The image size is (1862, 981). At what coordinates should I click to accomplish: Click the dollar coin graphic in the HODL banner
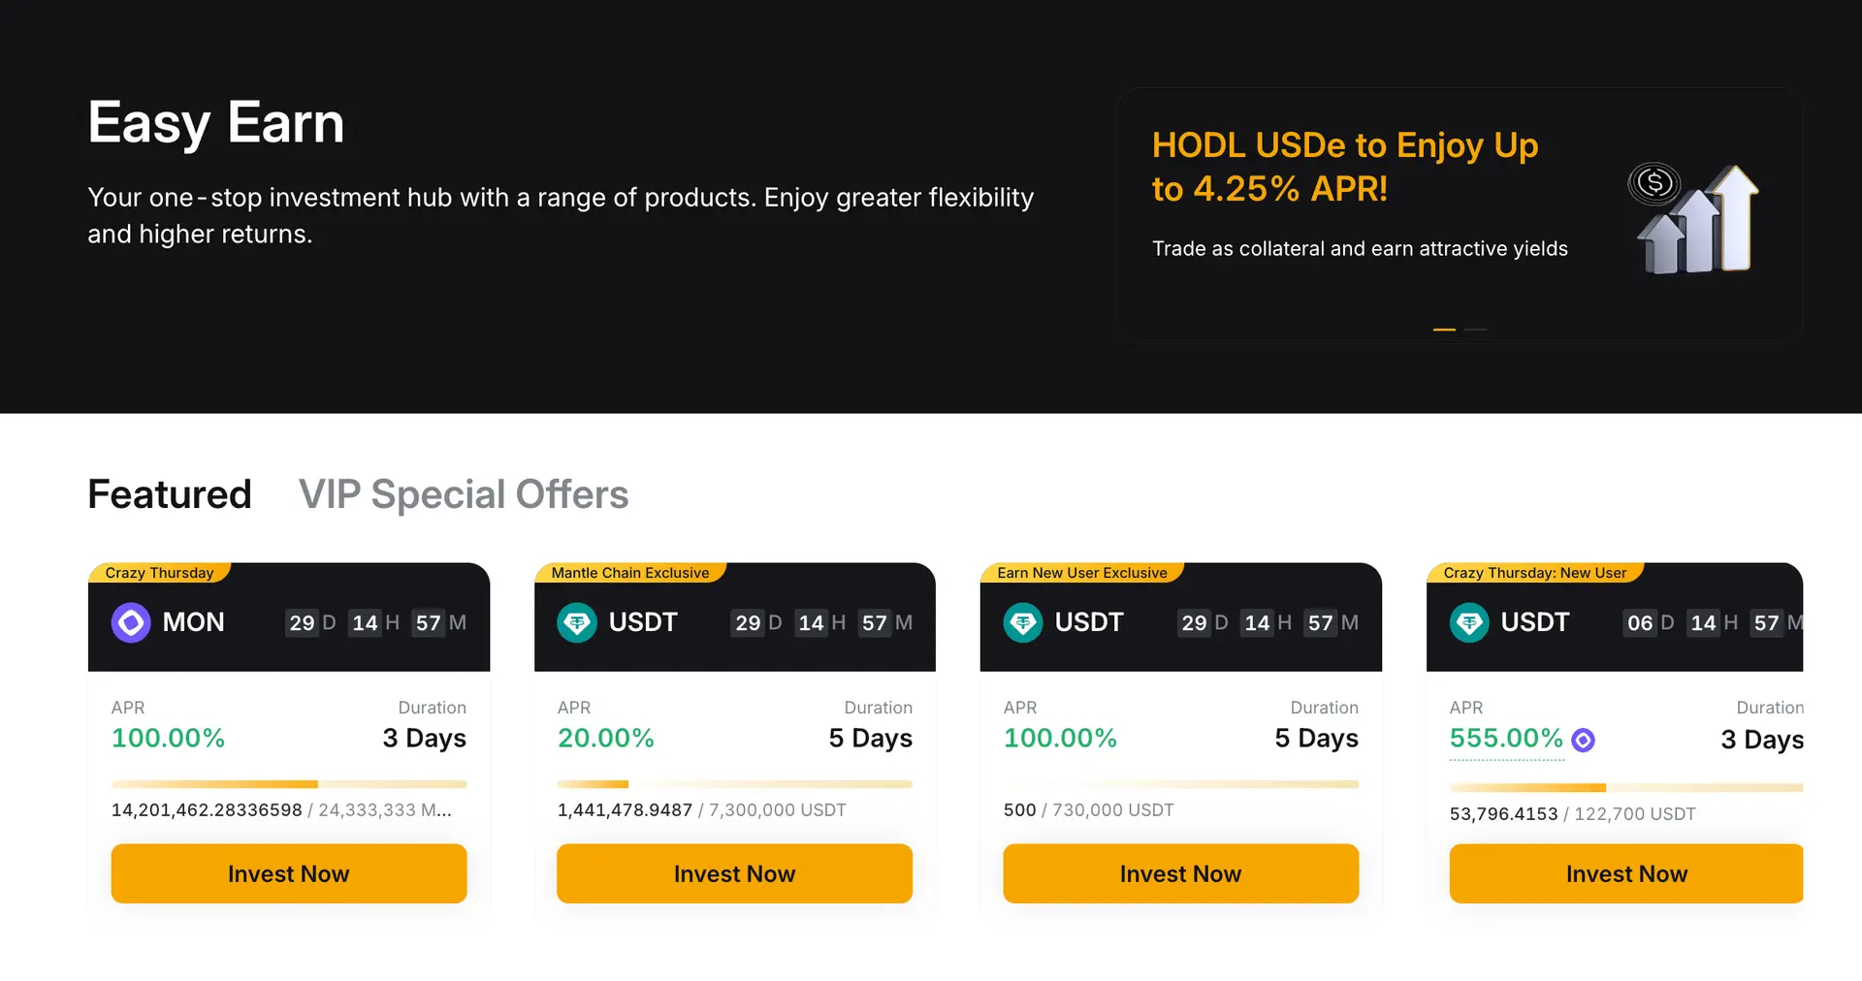pyautogui.click(x=1655, y=181)
